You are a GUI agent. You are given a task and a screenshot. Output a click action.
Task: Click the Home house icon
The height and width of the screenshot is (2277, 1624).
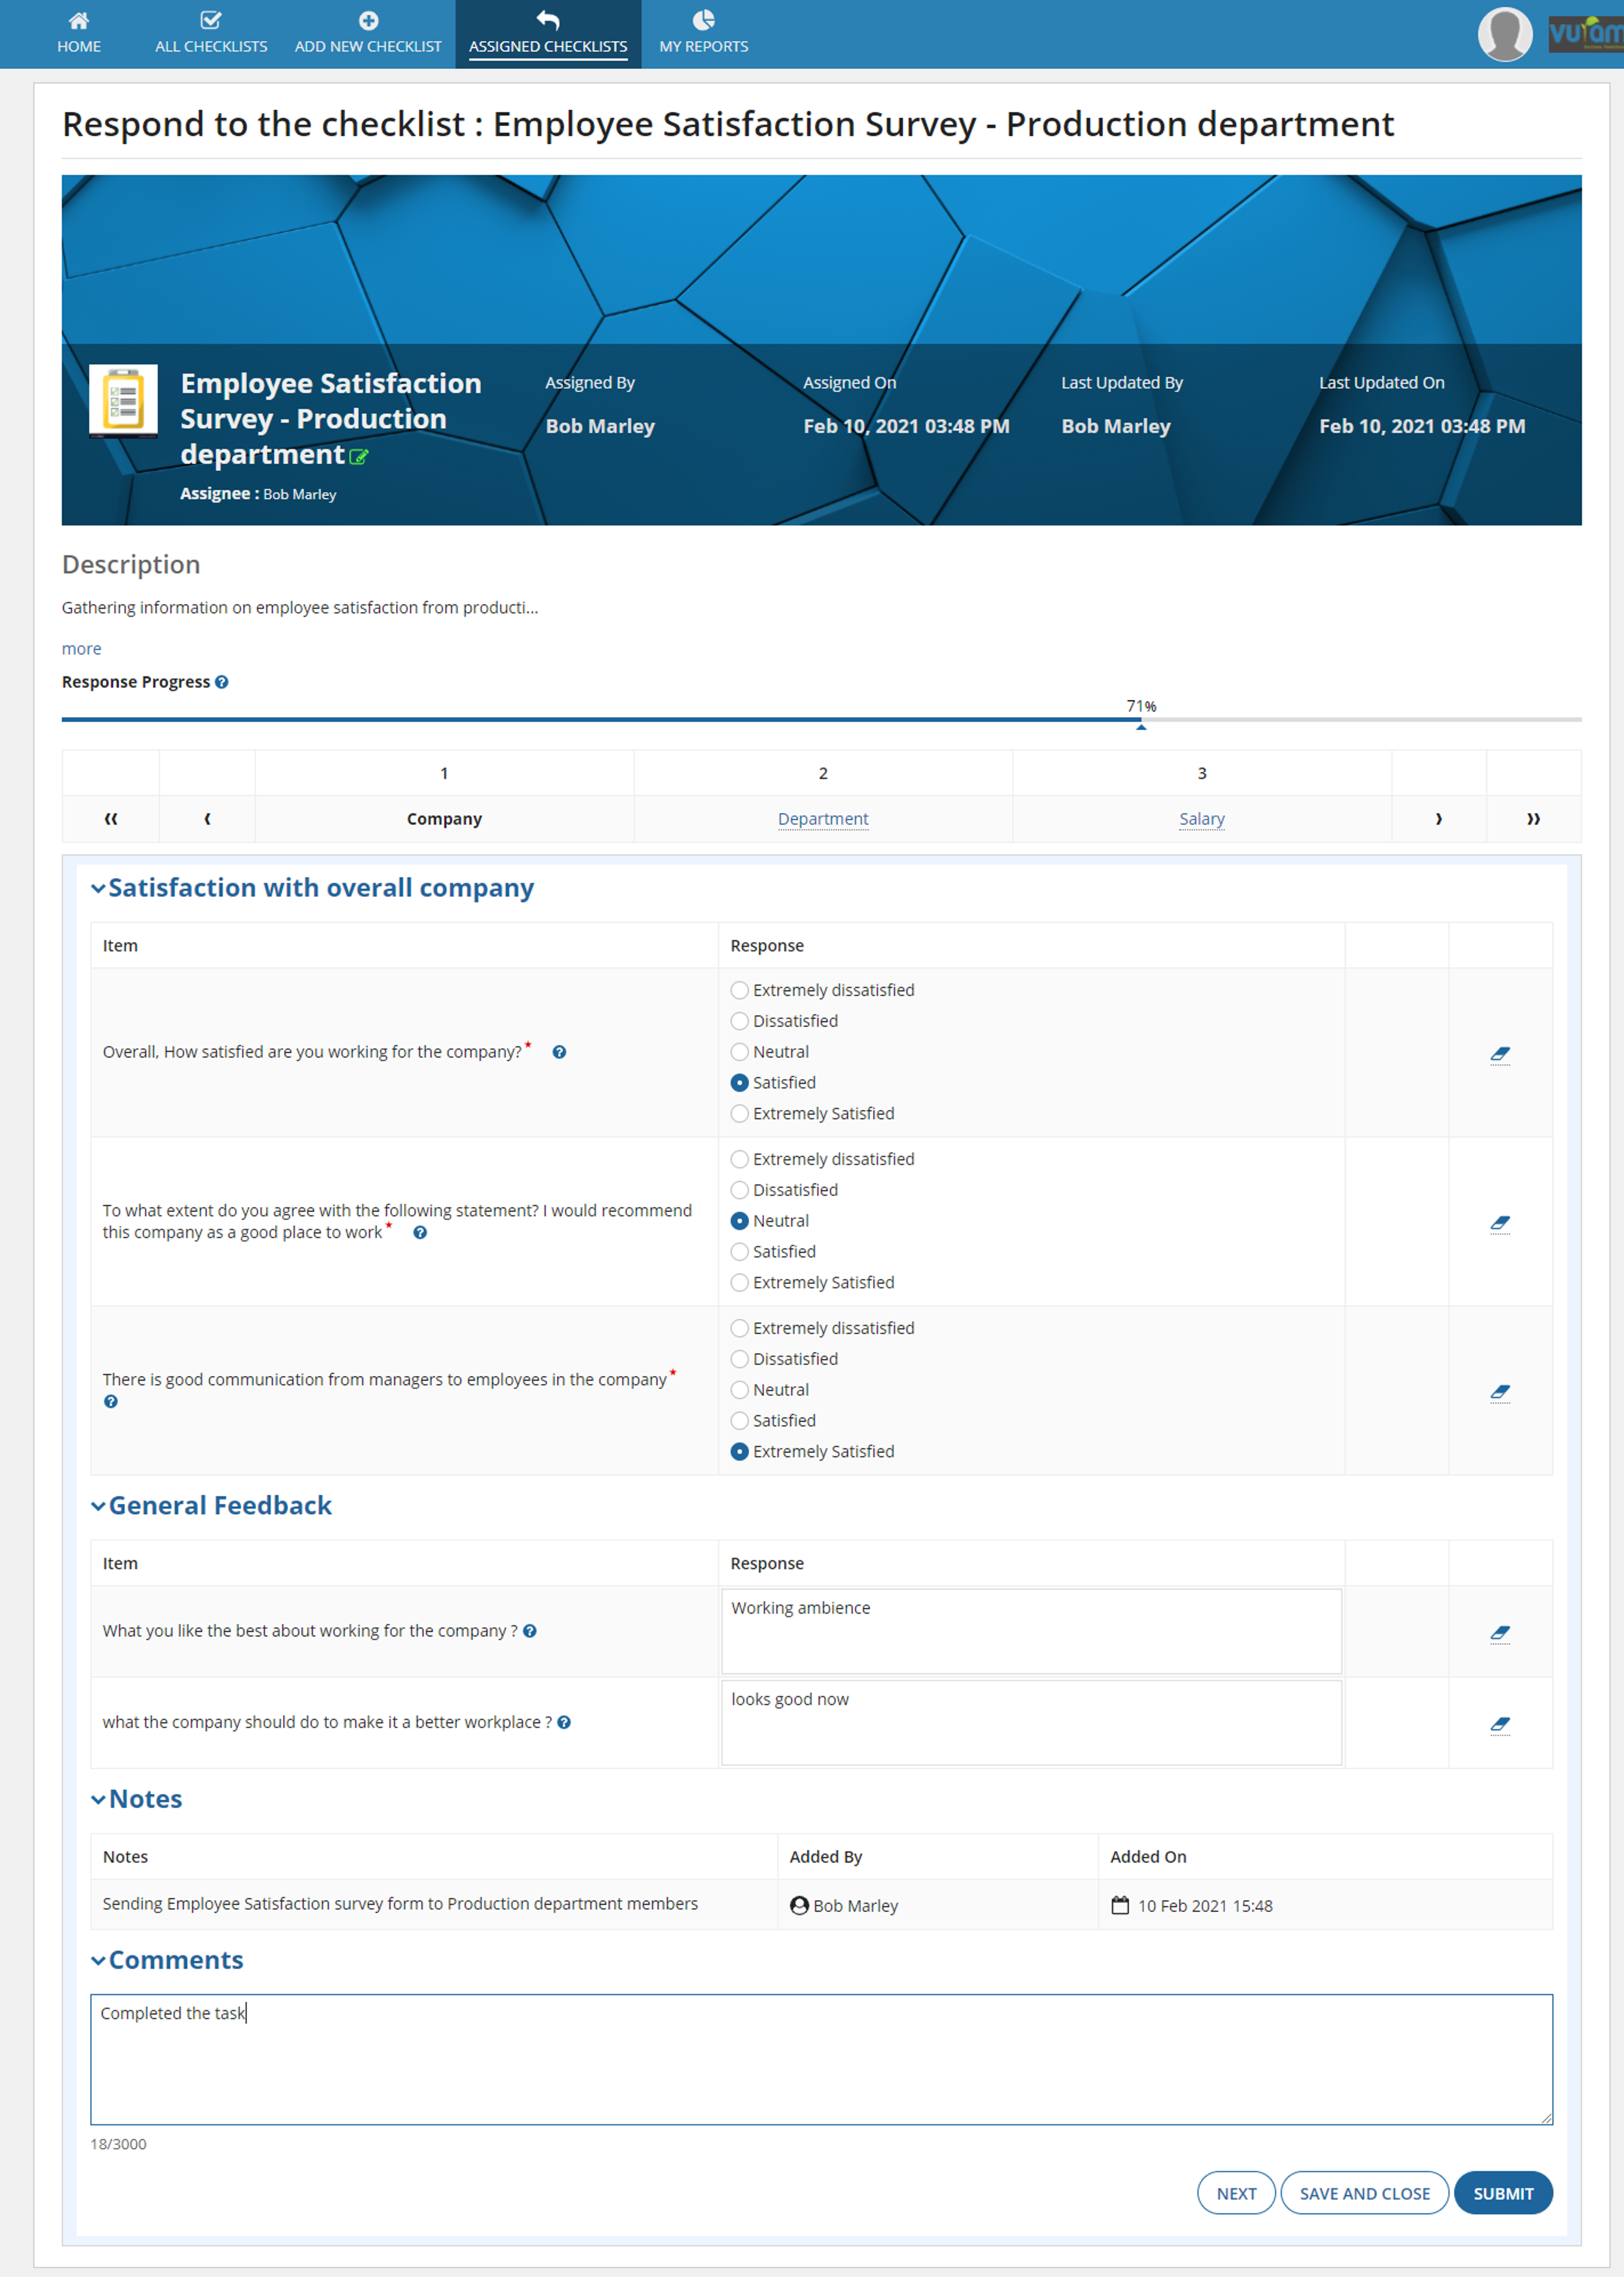[79, 20]
